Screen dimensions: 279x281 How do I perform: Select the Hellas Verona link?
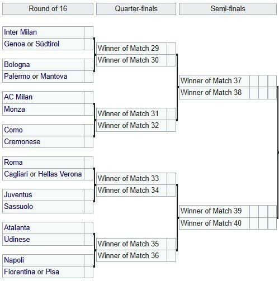point(60,174)
